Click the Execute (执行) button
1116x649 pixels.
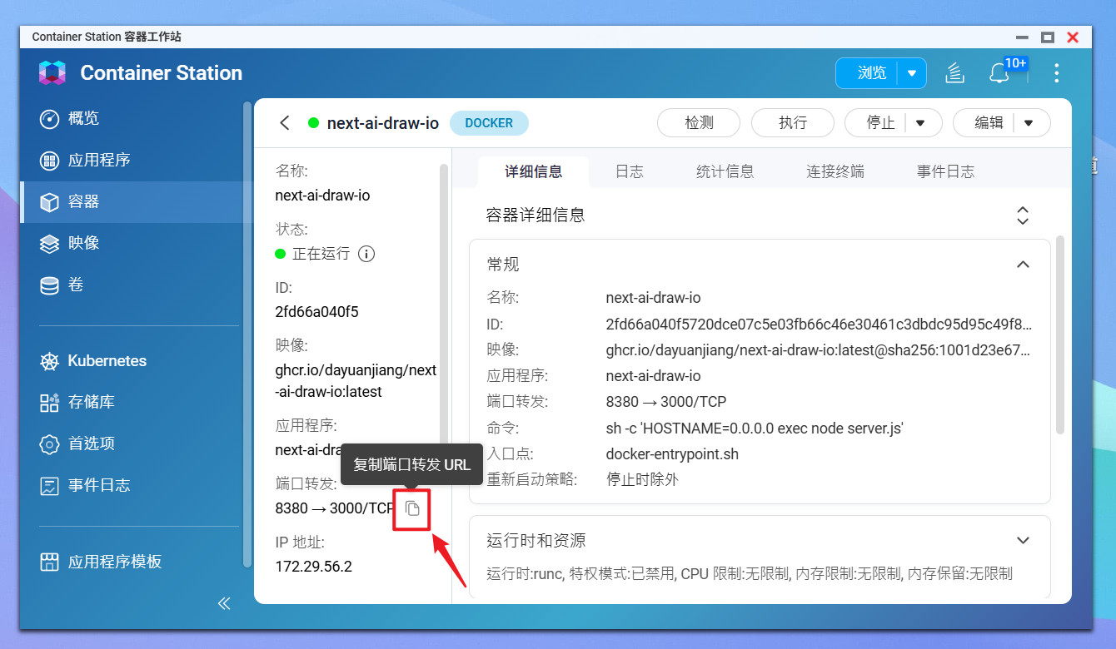point(793,123)
